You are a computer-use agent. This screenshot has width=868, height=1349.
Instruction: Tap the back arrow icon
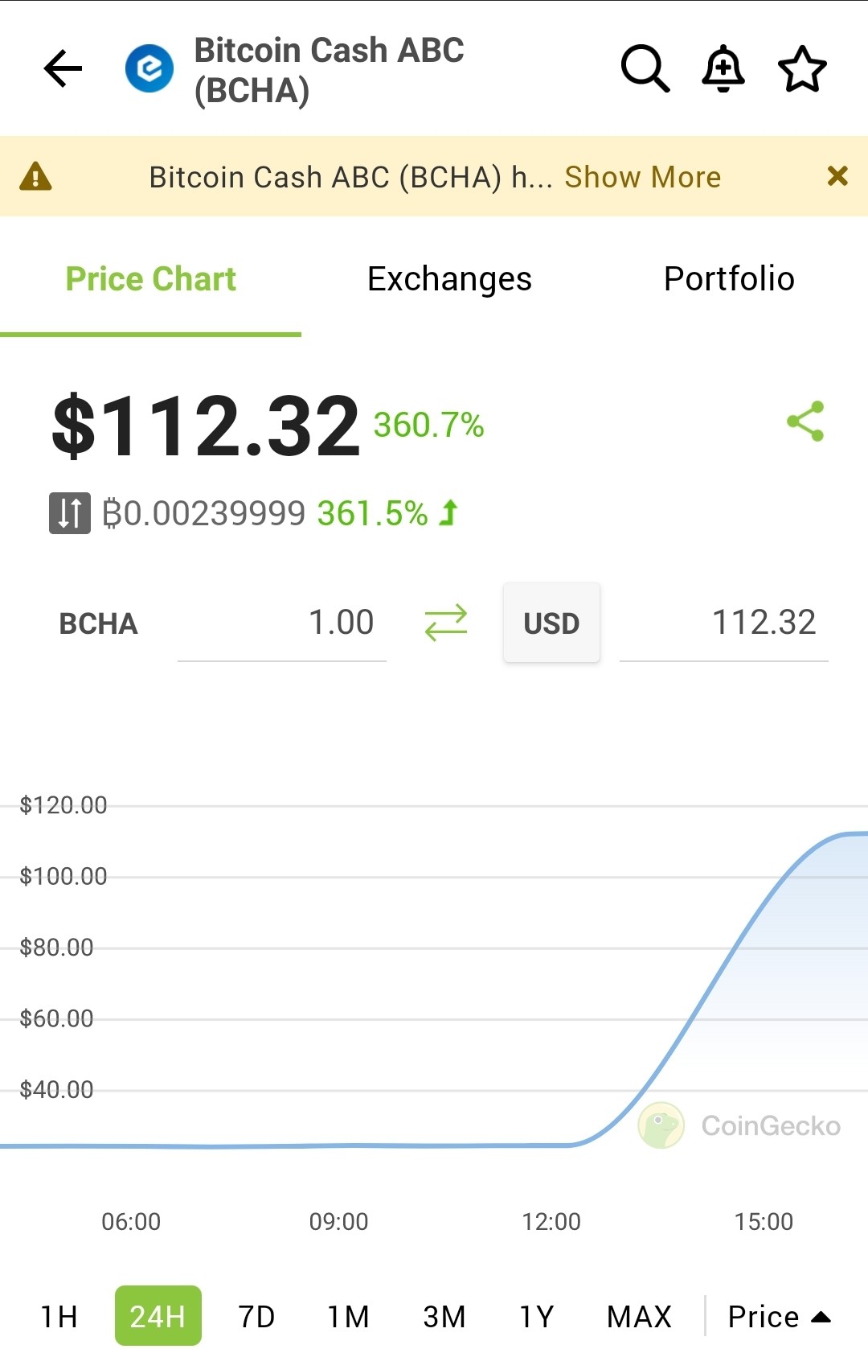click(x=63, y=68)
